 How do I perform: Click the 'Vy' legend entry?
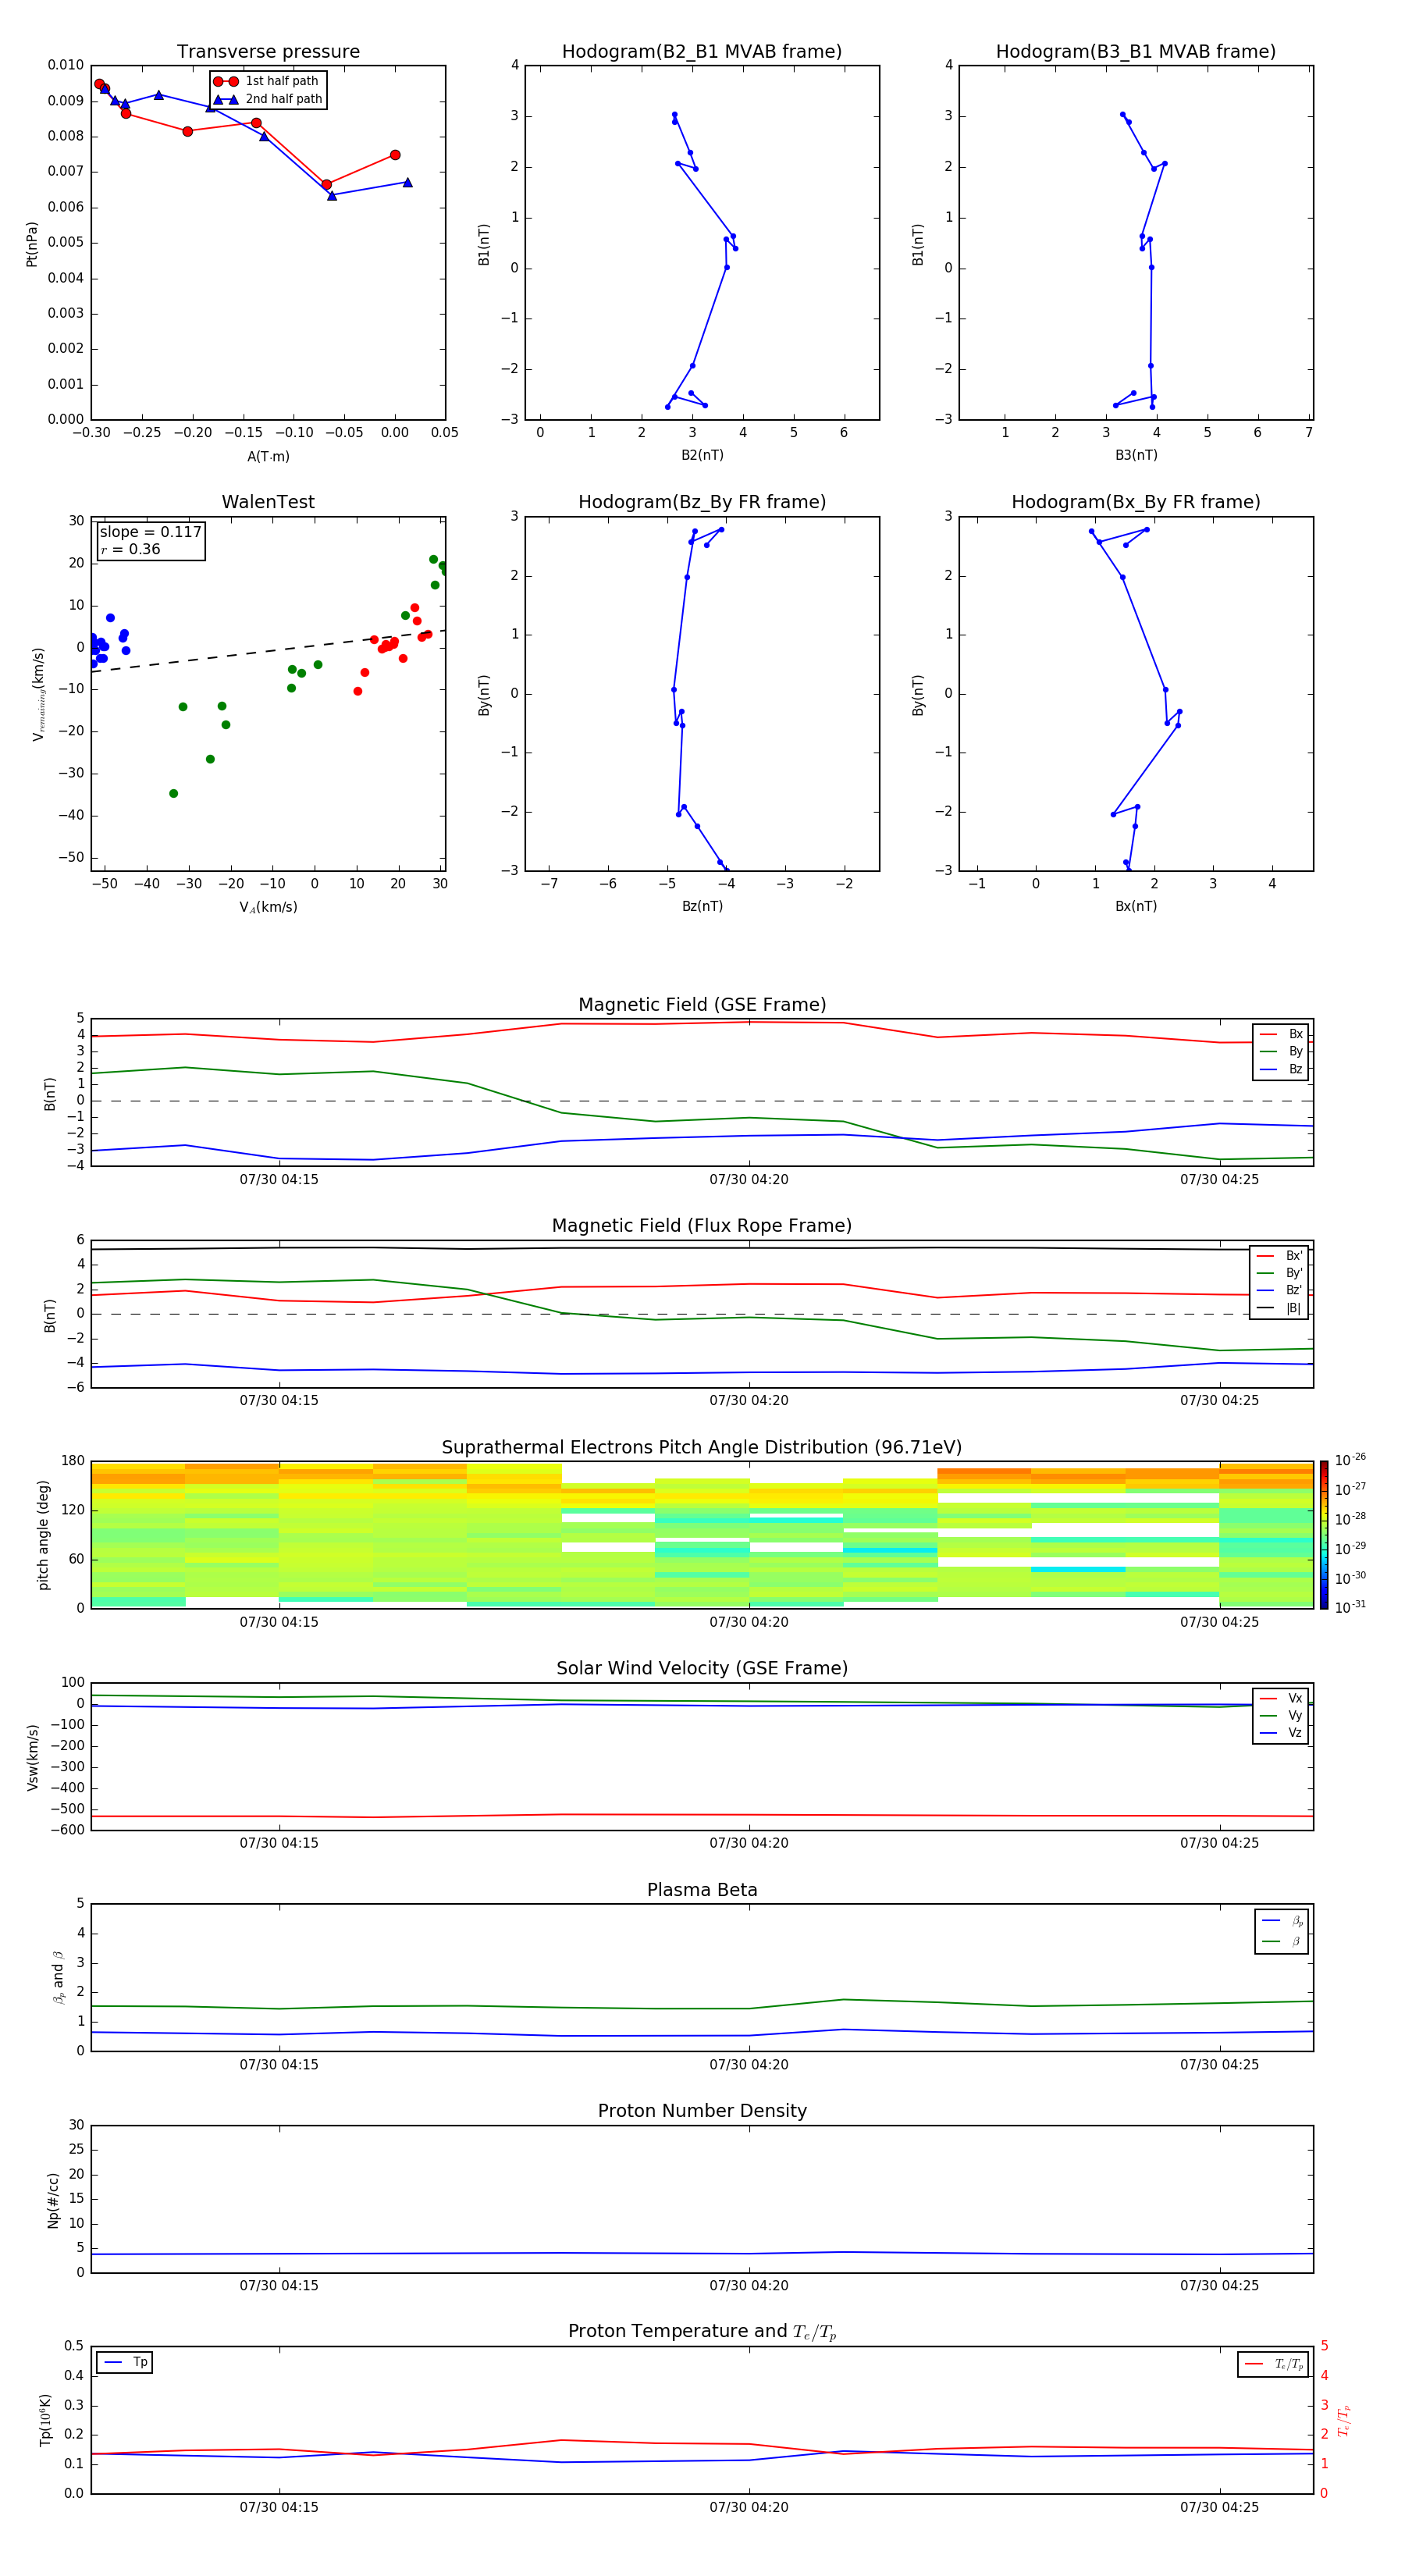(1281, 1715)
